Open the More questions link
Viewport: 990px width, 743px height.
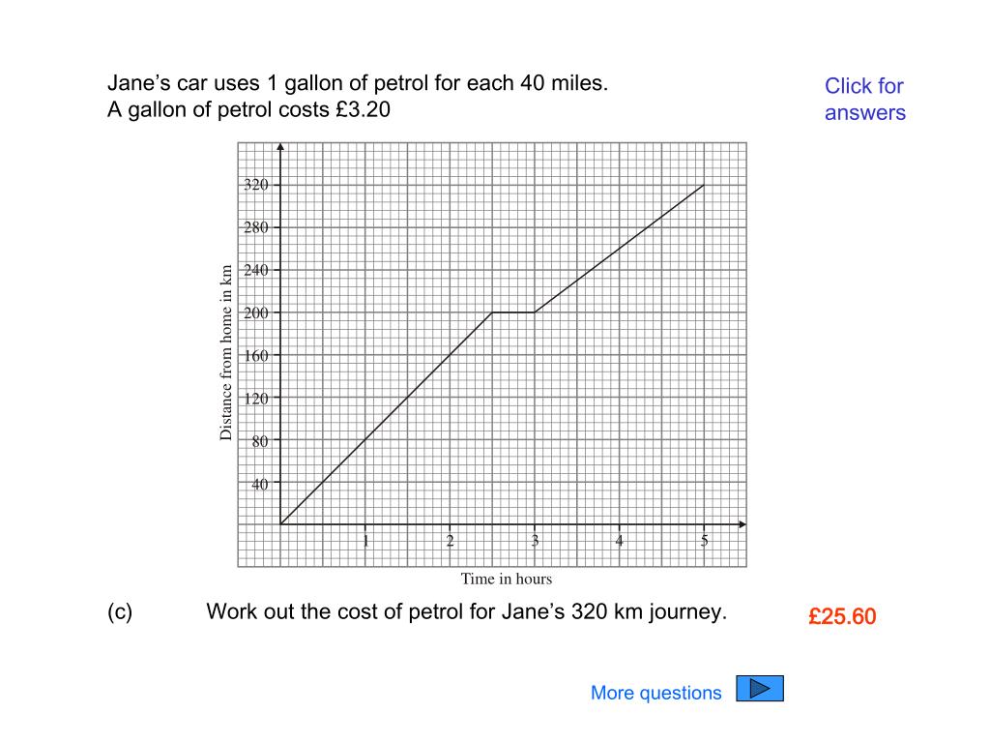pos(655,693)
